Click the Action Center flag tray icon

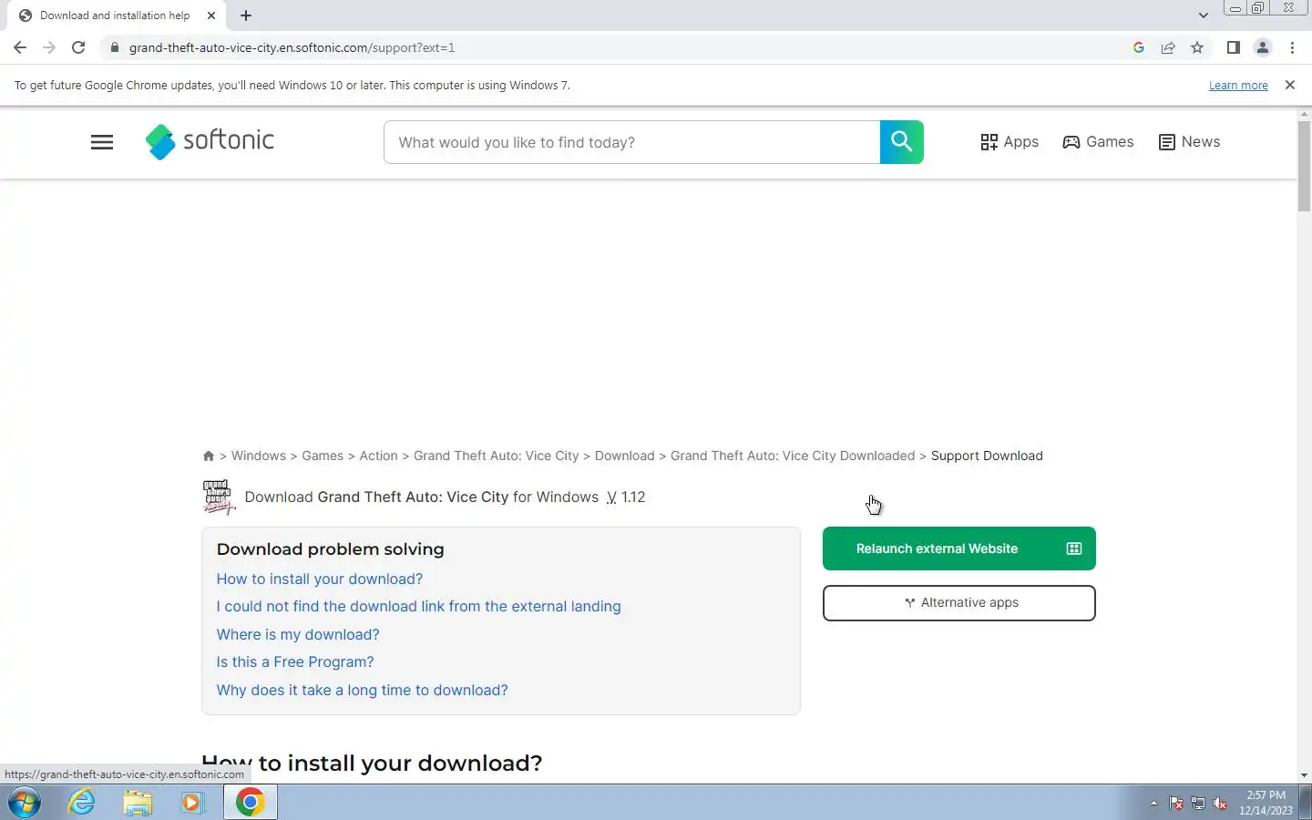pos(1176,804)
